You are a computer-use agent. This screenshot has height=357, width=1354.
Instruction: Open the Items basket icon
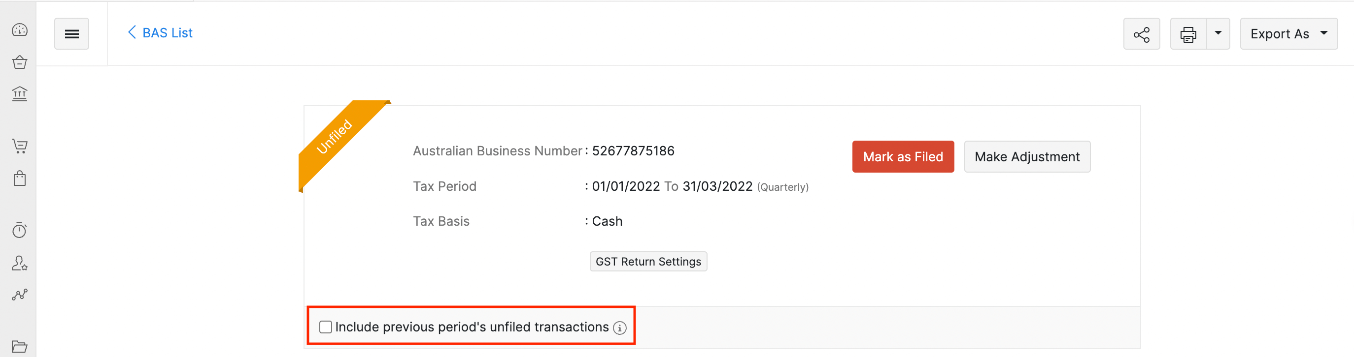[x=19, y=62]
